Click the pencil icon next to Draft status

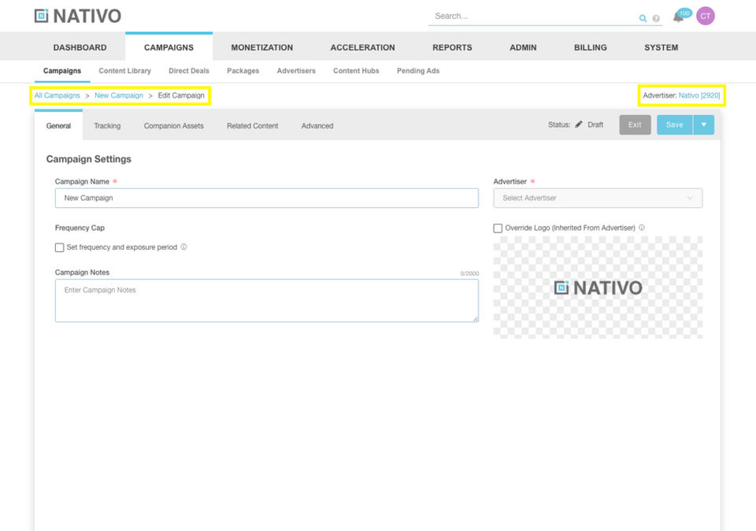click(x=579, y=124)
